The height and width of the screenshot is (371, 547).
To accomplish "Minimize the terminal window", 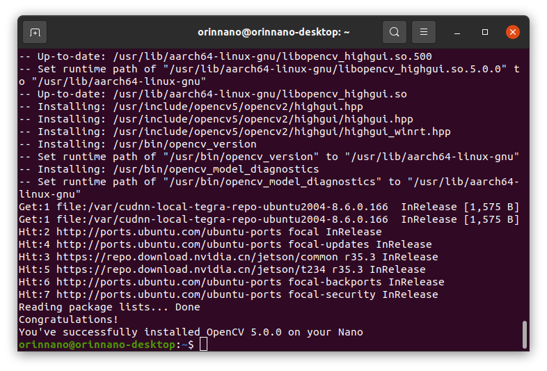I will (x=457, y=33).
